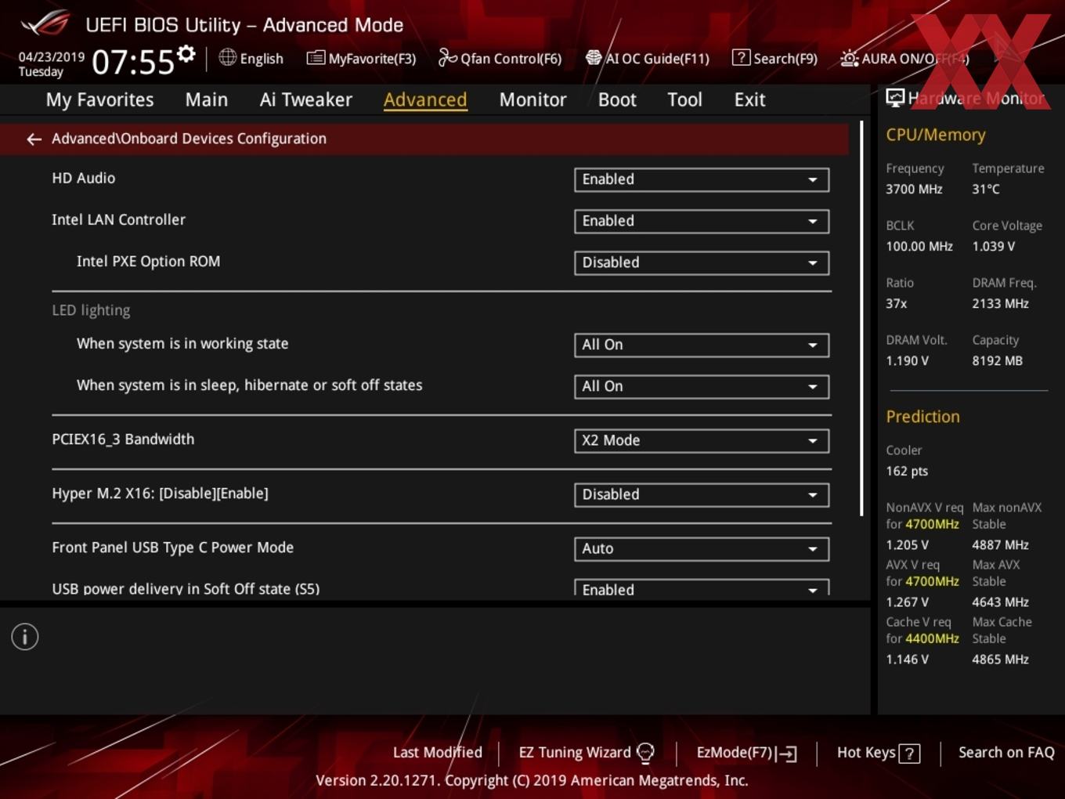Toggle the AURA lighting icon
Viewport: 1065px width, 799px height.
[x=849, y=58]
